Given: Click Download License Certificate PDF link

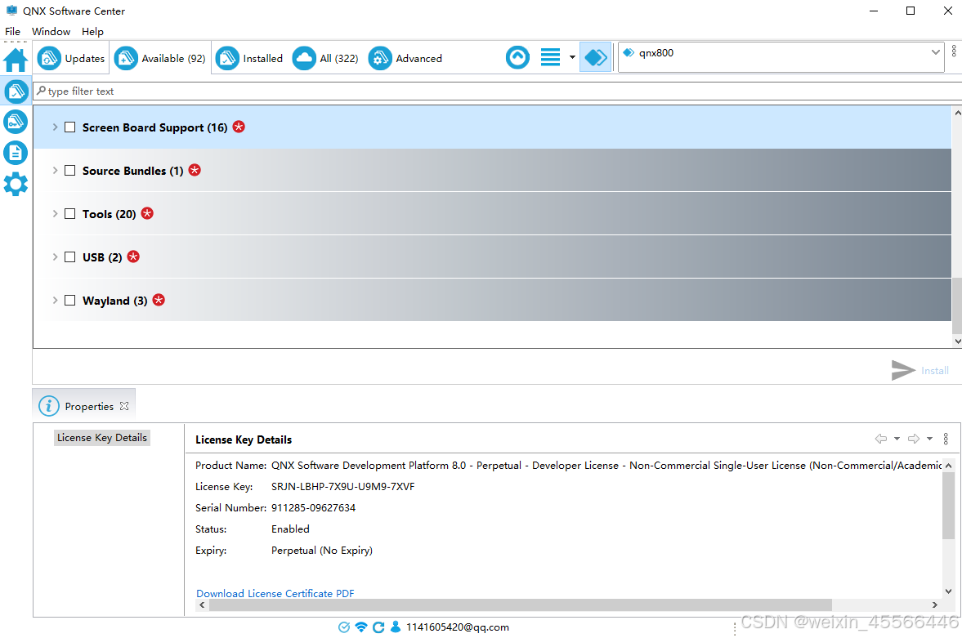Looking at the screenshot, I should 275,593.
